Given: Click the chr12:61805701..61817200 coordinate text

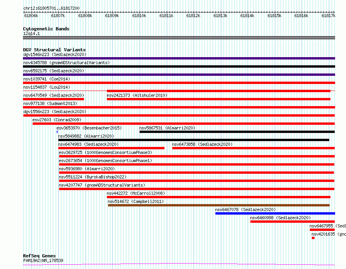Looking at the screenshot, I should pyautogui.click(x=51, y=9).
